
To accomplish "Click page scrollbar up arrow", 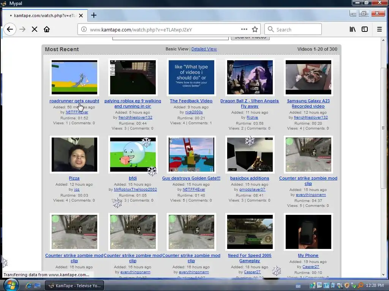I will (383, 40).
